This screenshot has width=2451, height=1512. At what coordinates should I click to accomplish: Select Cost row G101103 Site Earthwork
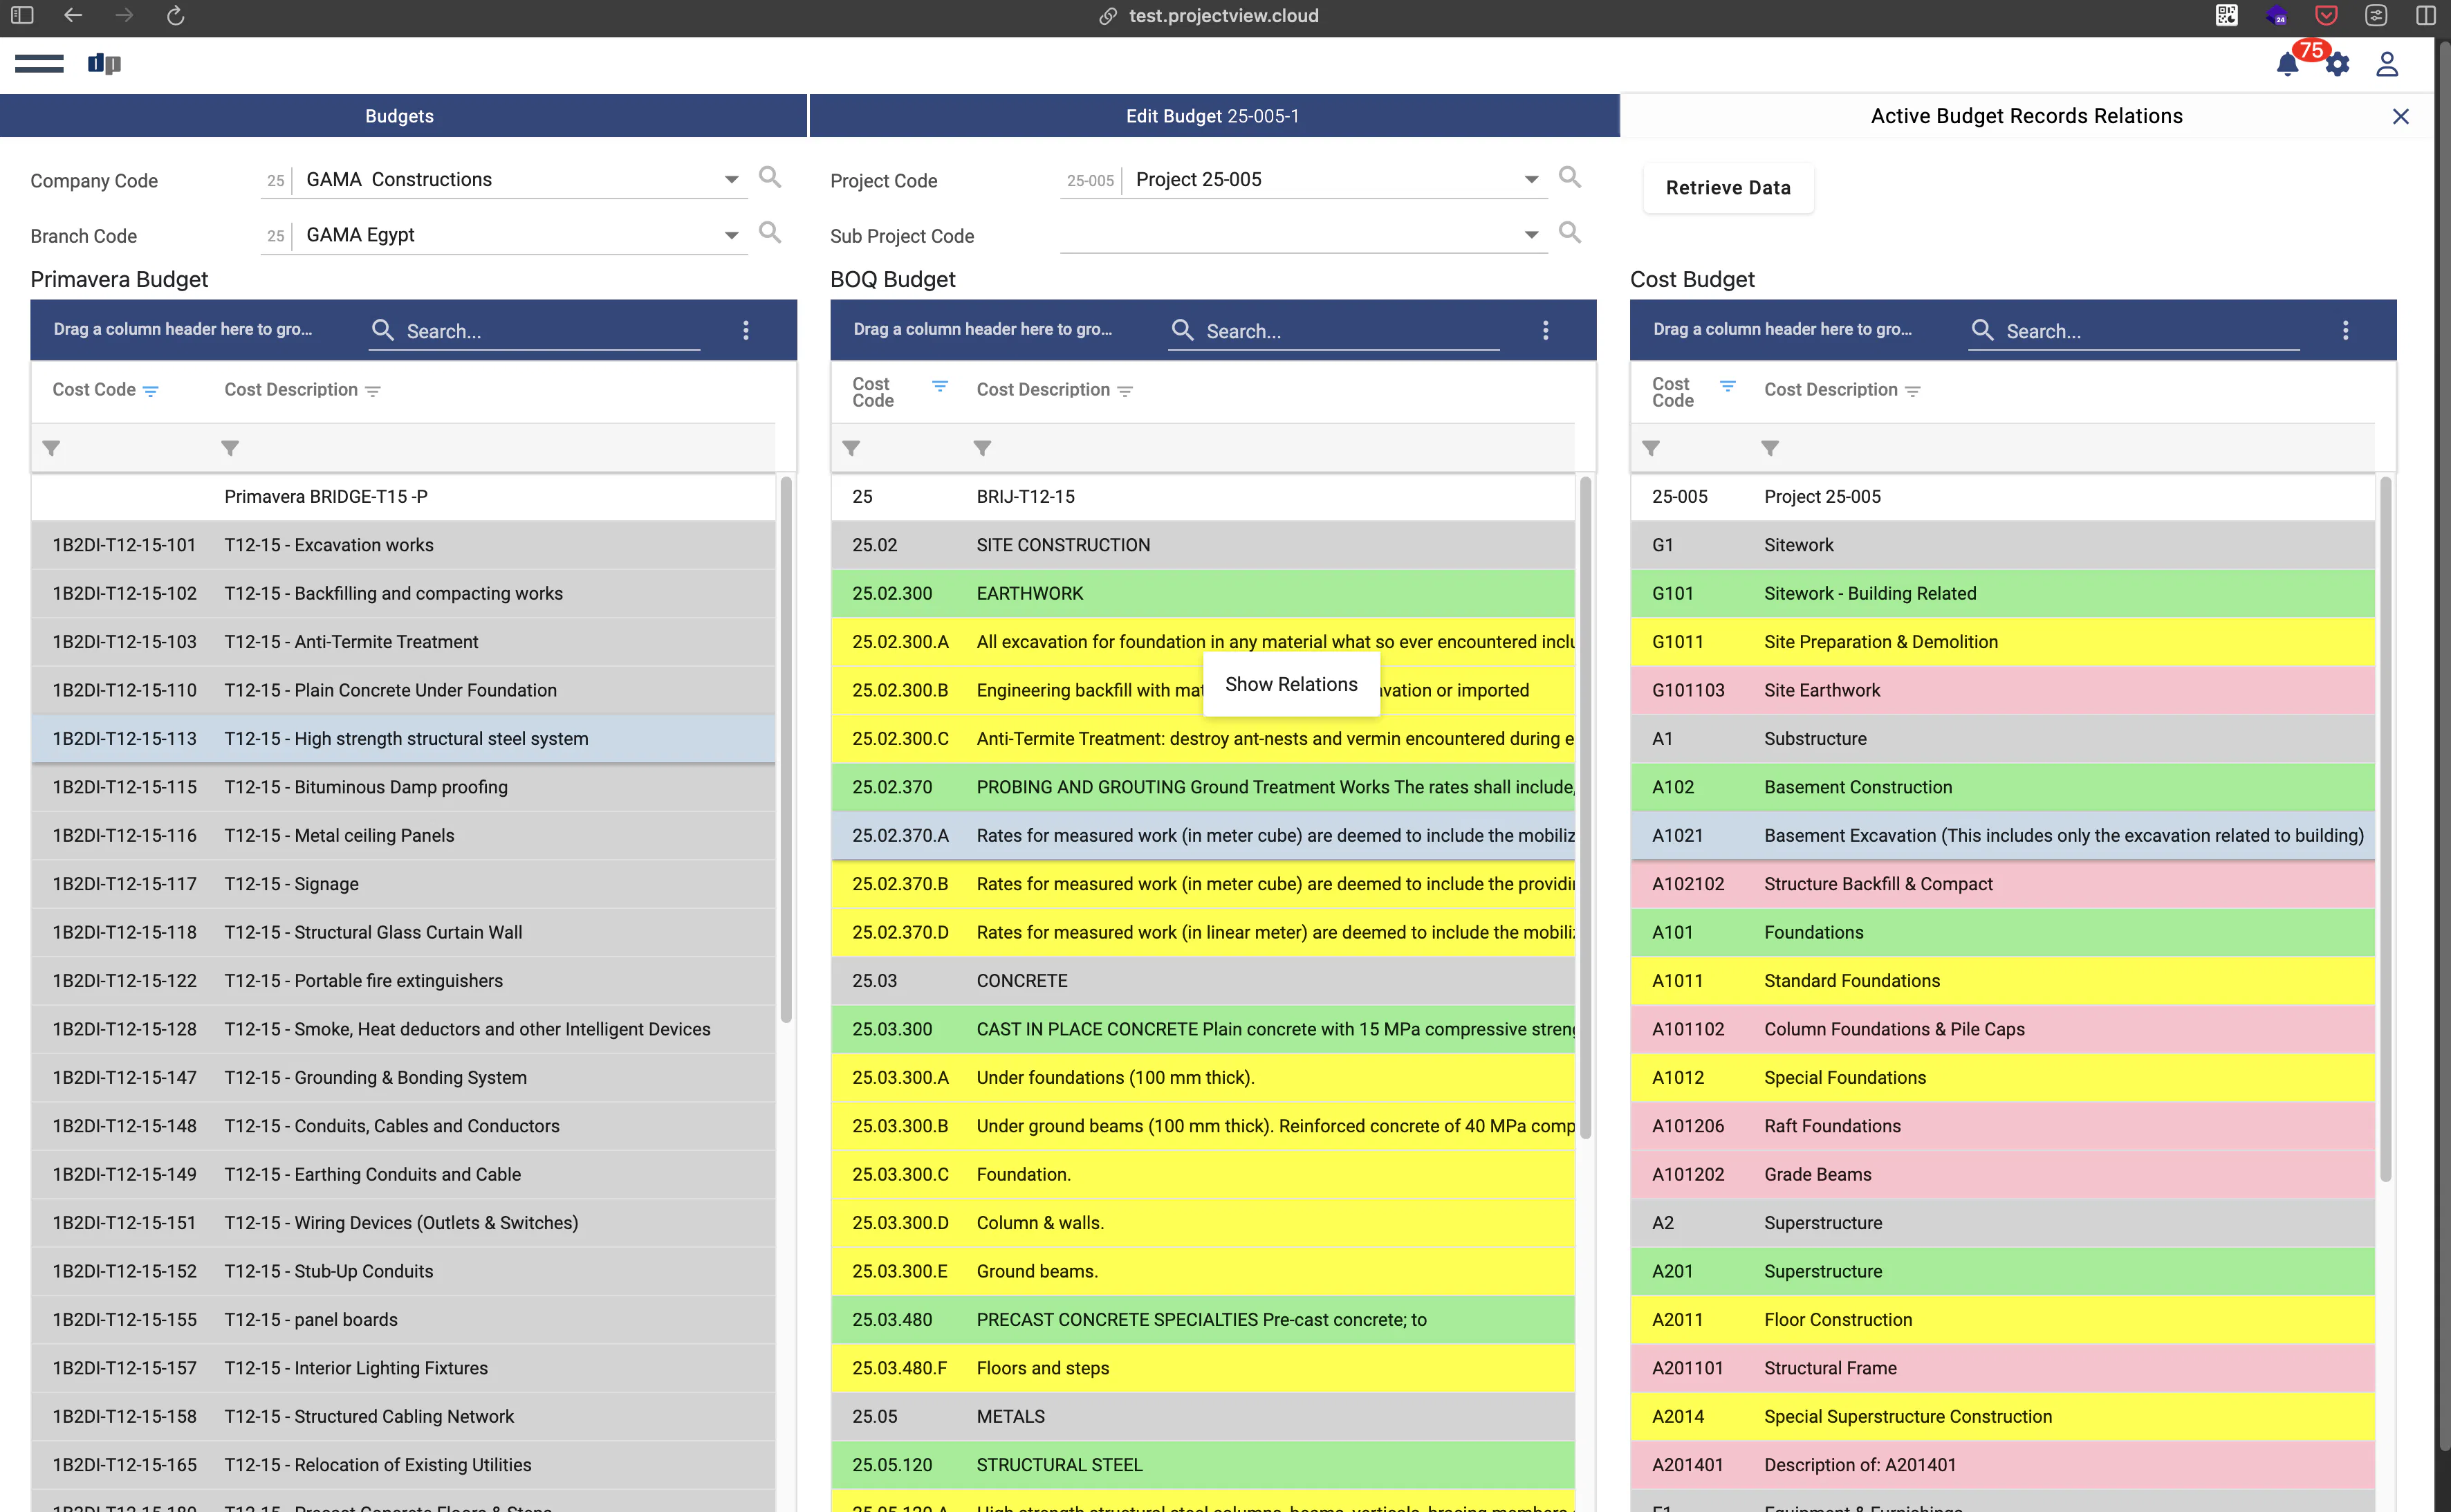(2002, 691)
